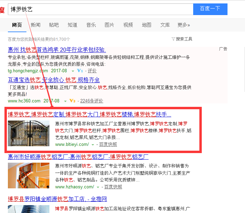Open the 惠州 找铁艺首选鸿承 ad link

57,50
